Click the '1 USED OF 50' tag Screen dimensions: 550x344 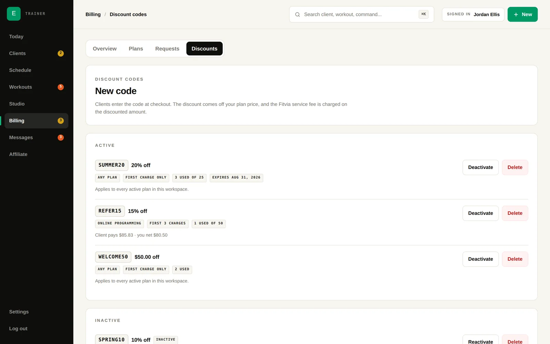209,224
